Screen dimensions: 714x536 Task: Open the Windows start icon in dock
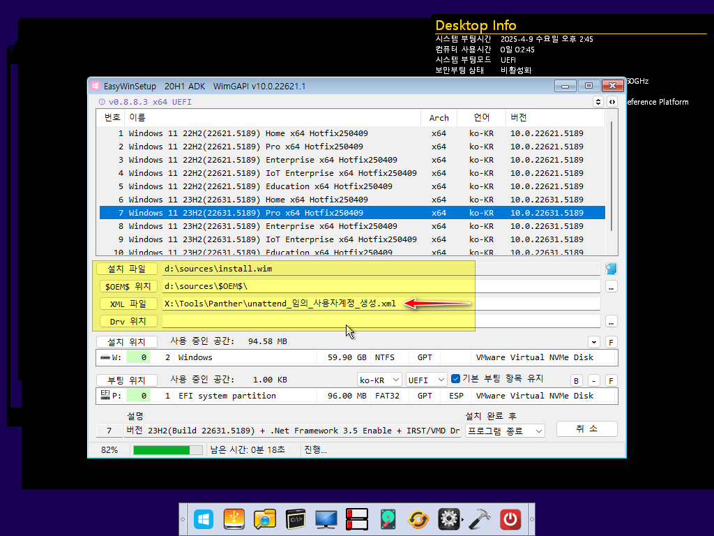(203, 519)
